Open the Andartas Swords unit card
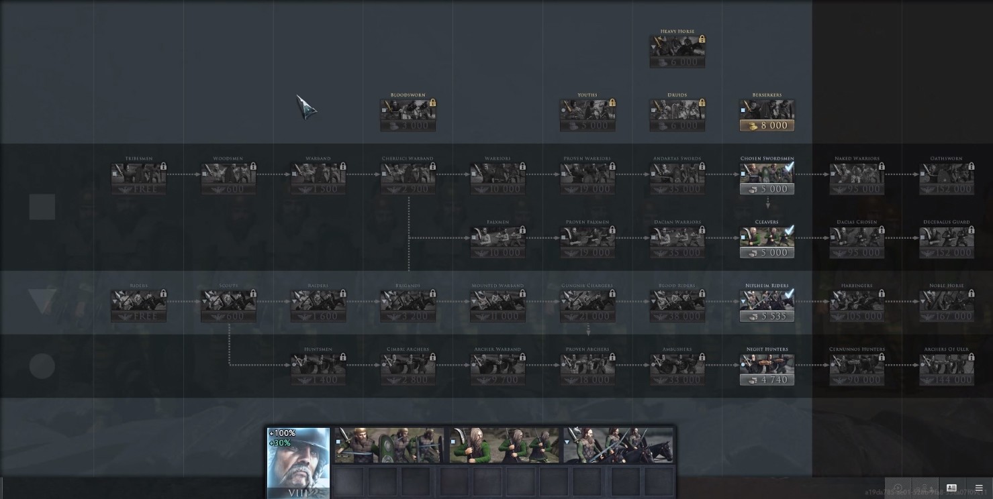Viewport: 993px width, 499px height. tap(677, 179)
